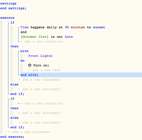
Task: Click the Time happens daily condition
Action: click(x=63, y=27)
